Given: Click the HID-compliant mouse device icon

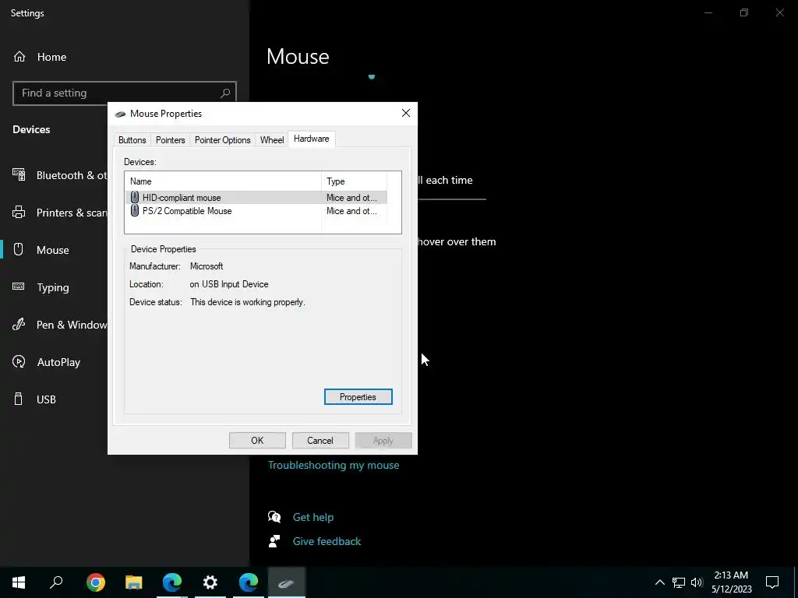Looking at the screenshot, I should point(134,197).
